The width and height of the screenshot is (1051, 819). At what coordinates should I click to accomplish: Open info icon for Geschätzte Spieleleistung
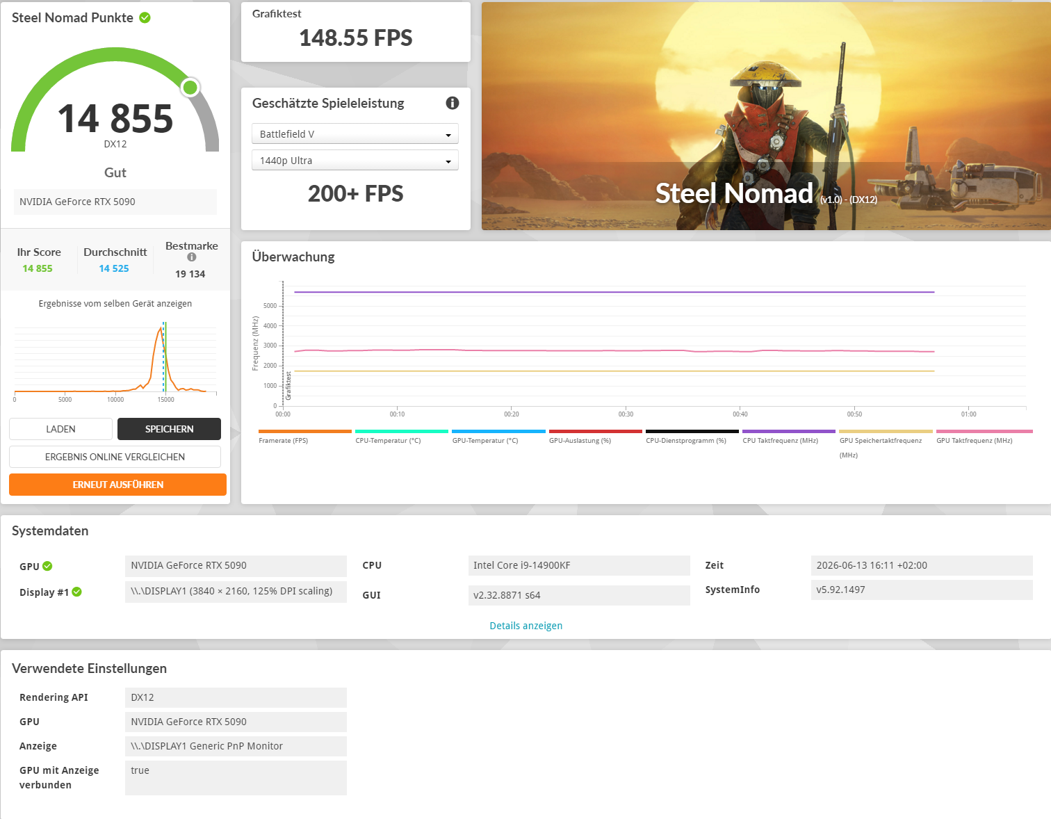[x=453, y=103]
